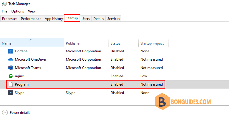229x121 pixels.
Task: Click nginx's Low startup impact cell
Action: [144, 76]
